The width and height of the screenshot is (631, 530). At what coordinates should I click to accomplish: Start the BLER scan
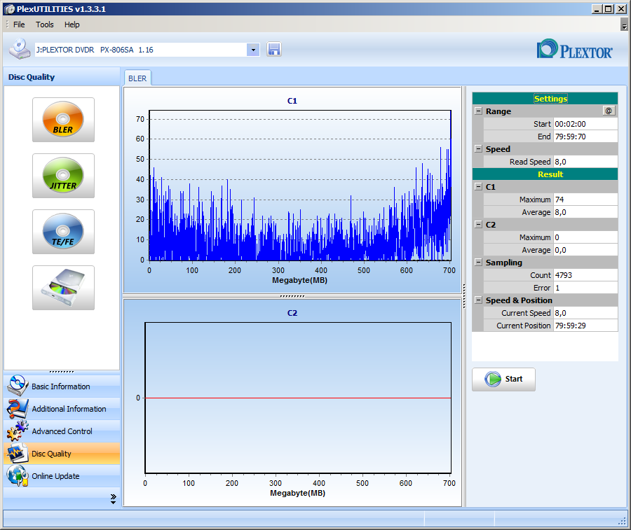[x=503, y=379]
